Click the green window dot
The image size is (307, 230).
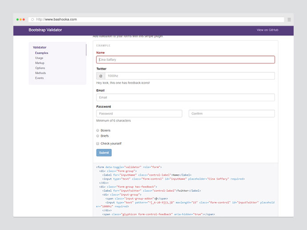coord(17,20)
